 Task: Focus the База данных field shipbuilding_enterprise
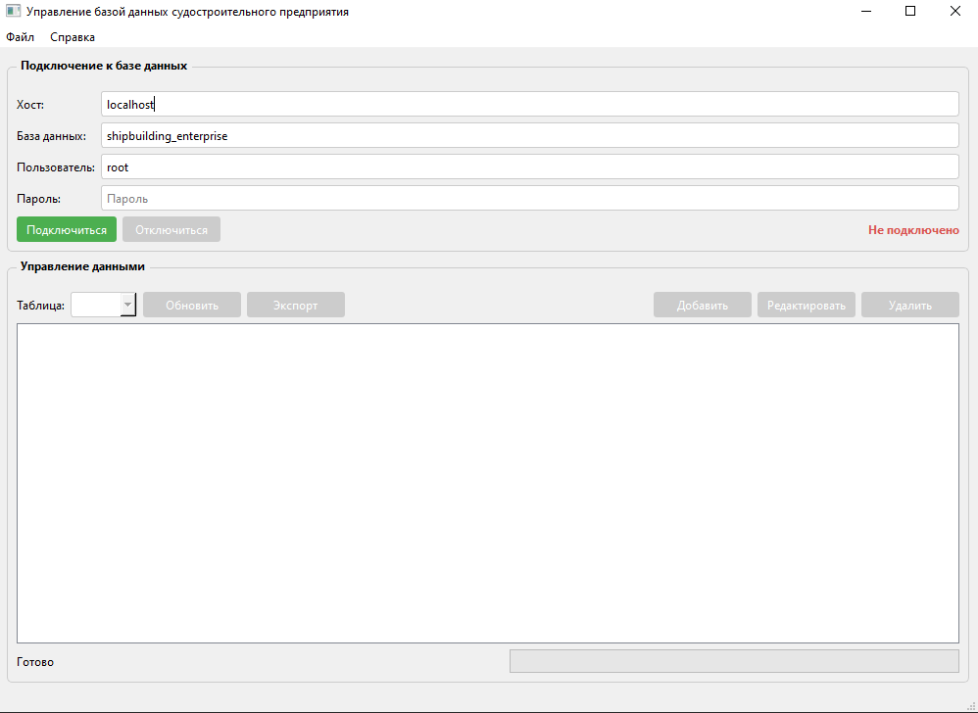click(x=529, y=135)
